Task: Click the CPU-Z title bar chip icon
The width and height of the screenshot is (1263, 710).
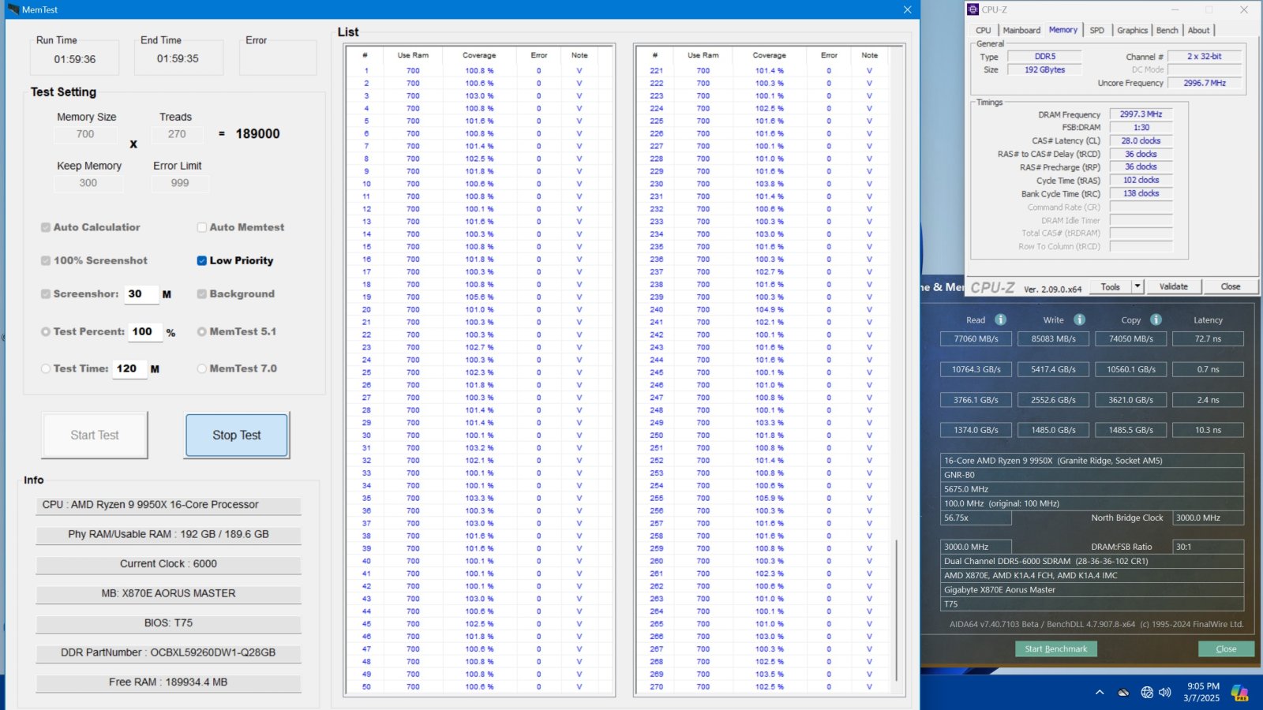Action: (973, 9)
